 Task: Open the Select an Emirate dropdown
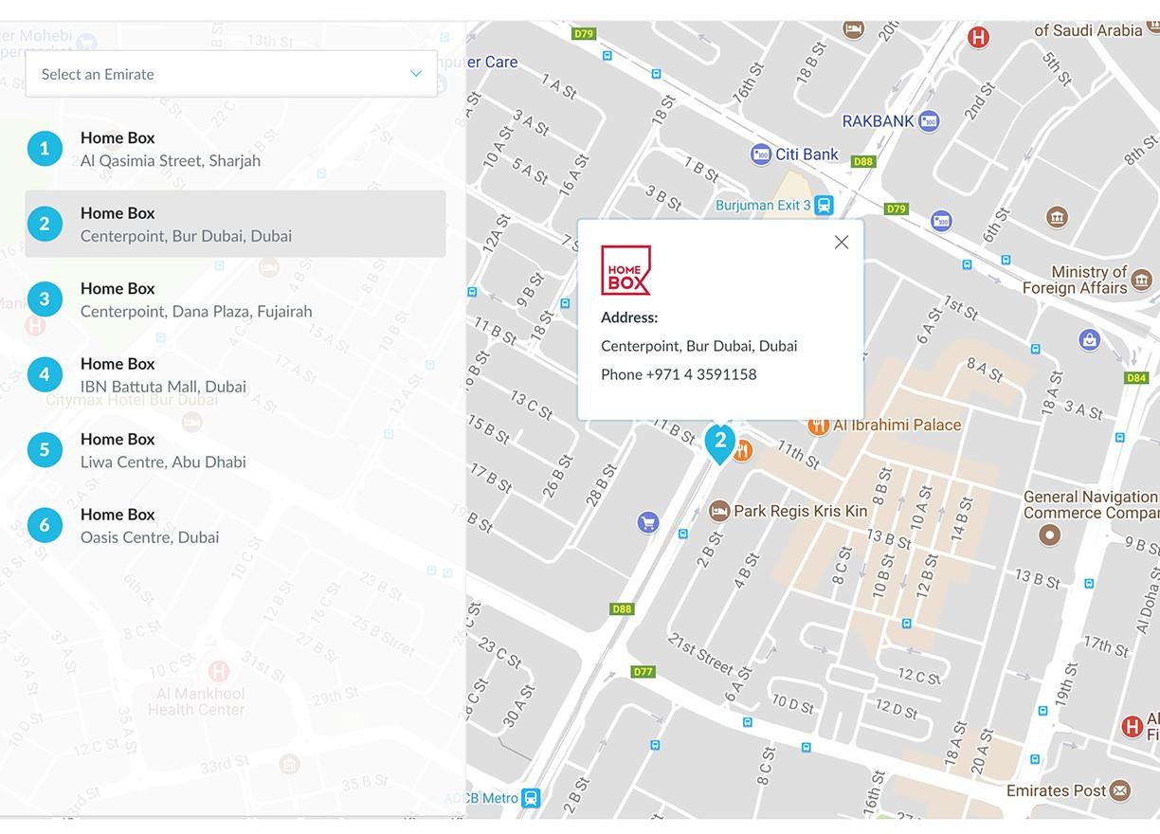coord(231,74)
